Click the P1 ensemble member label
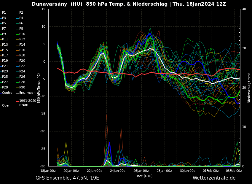Screen dimensions: 252x184 point(4,13)
